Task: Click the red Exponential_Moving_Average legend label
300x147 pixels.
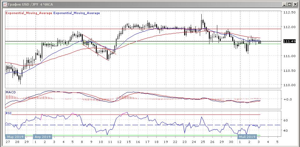Action: point(29,13)
